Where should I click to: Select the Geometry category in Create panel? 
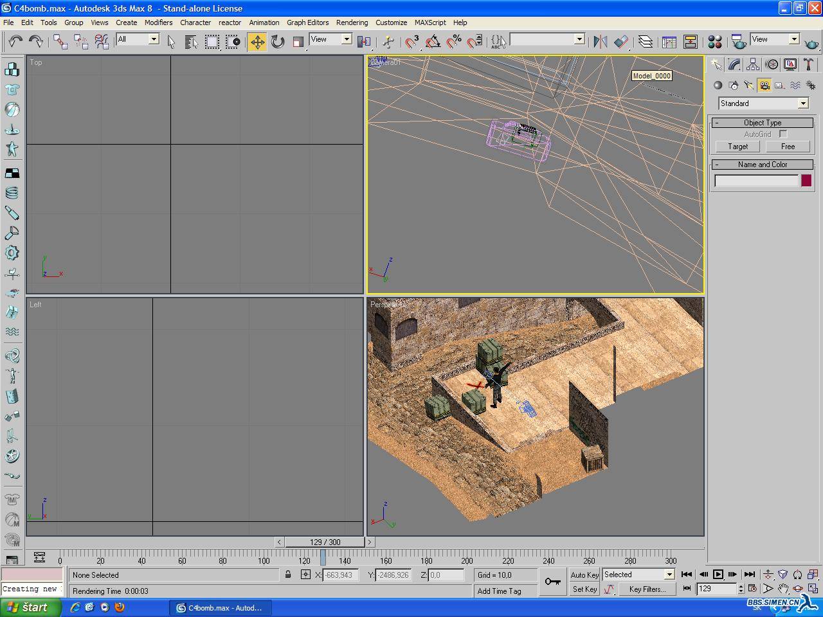coord(718,85)
